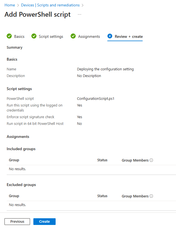Click the Status column header in Included groups
The height and width of the screenshot is (228, 176).
[102, 160]
